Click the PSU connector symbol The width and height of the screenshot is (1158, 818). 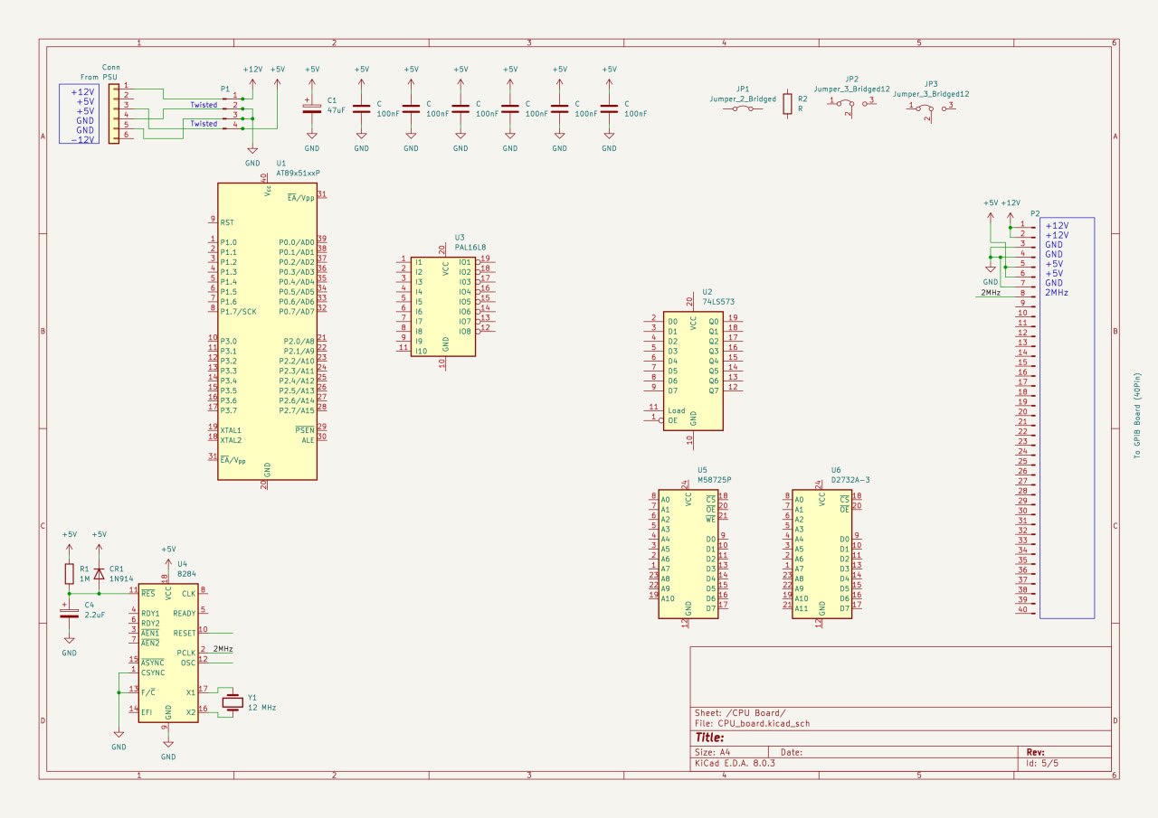pos(113,110)
